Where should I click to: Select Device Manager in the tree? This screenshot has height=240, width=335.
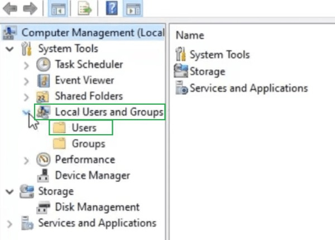92,175
